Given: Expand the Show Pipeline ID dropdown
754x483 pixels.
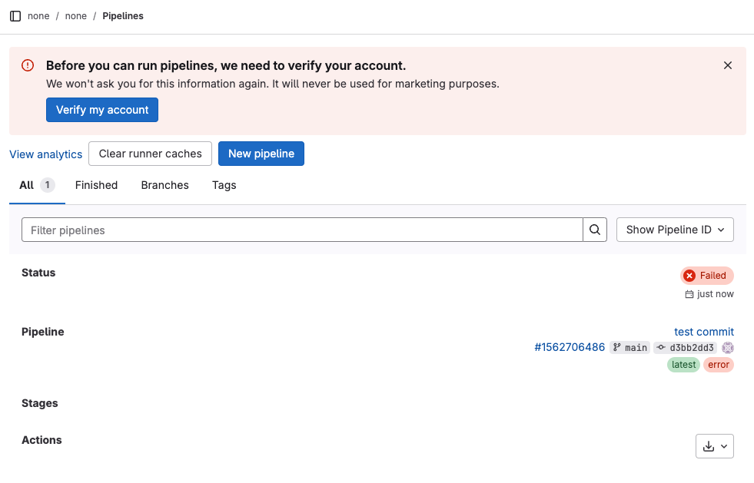Looking at the screenshot, I should coord(675,230).
